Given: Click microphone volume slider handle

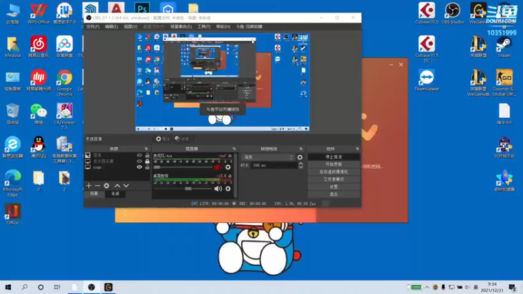Looking at the screenshot, I should point(157,167).
